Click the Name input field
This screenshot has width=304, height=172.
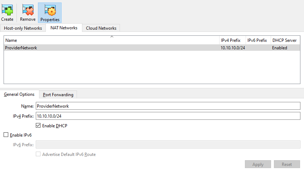(x=168, y=106)
